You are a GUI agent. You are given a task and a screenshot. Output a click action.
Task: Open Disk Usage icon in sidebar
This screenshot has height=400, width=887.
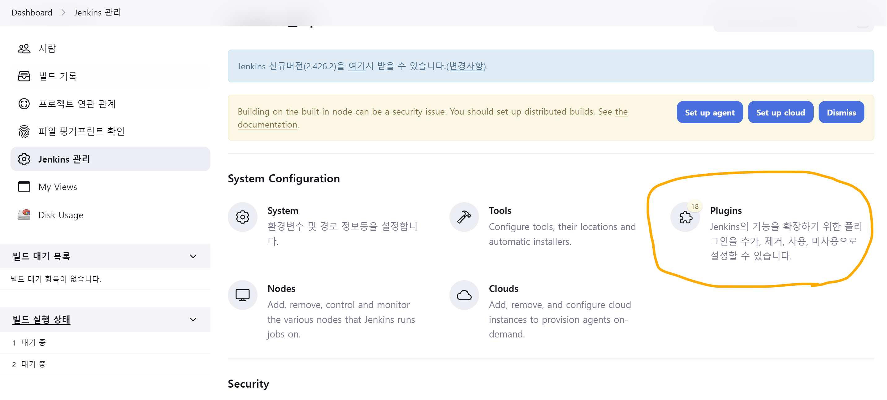[24, 215]
